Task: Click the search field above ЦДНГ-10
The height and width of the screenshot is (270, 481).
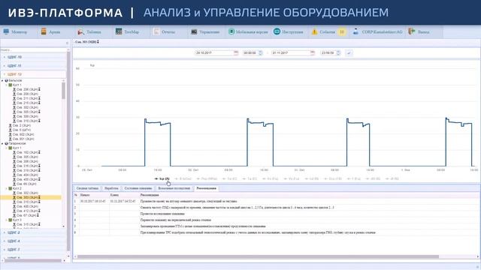Action: (x=33, y=50)
